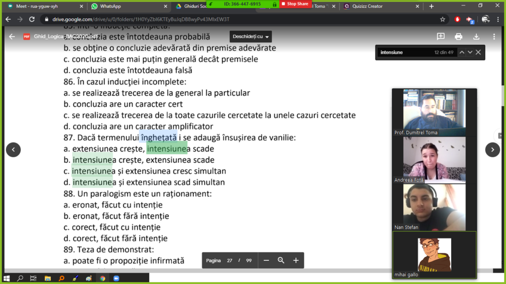The width and height of the screenshot is (506, 284).
Task: Bookmark the page with the star icon
Action: 443,19
